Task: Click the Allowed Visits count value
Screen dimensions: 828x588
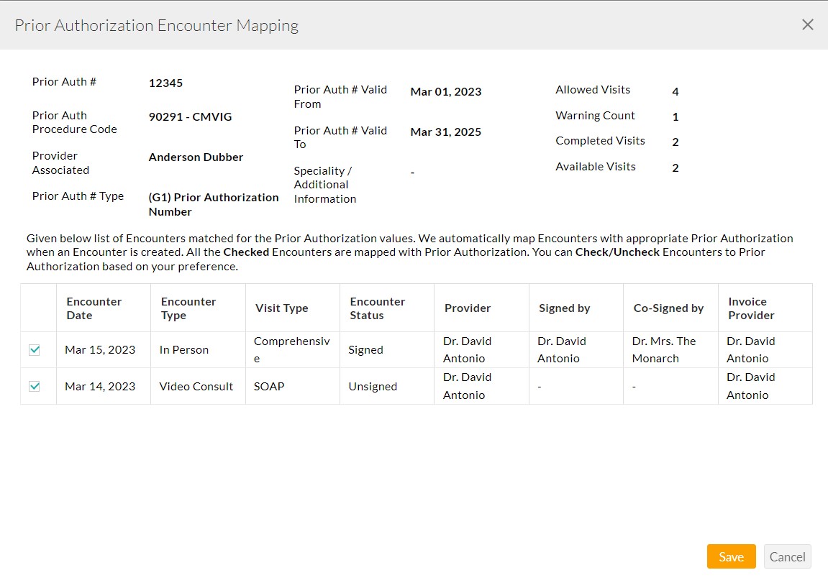Action: tap(675, 91)
